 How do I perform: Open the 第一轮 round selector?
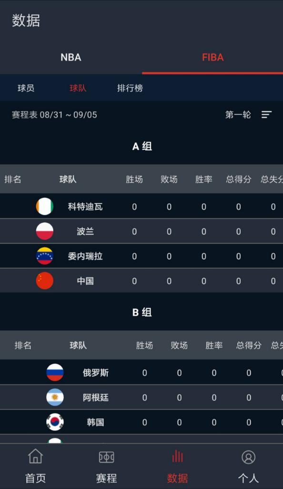click(x=237, y=114)
